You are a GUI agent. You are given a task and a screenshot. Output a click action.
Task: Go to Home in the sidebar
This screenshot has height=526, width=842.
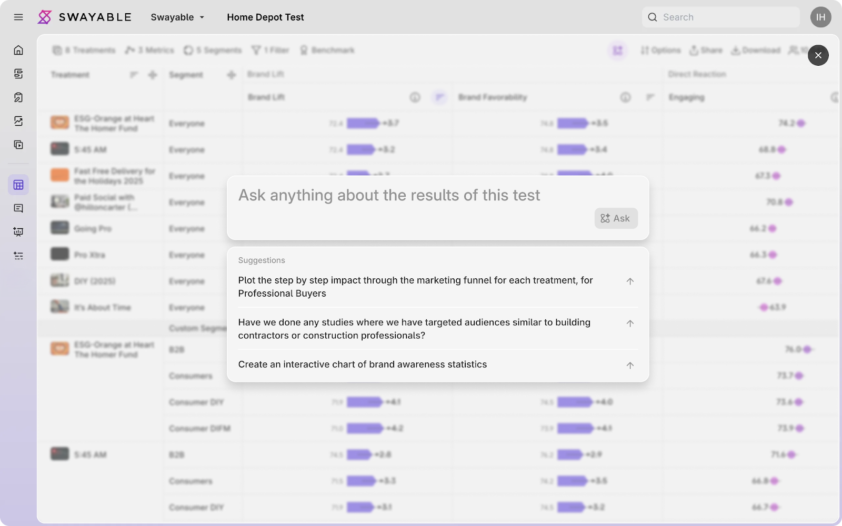point(18,50)
